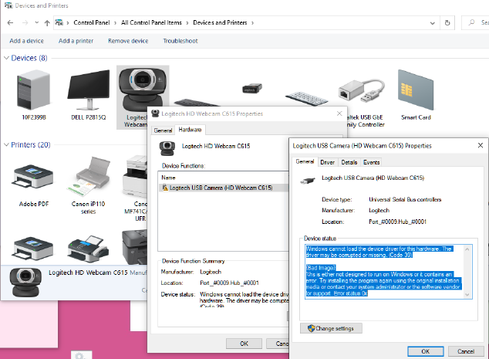Image resolution: width=489 pixels, height=359 pixels.
Task: Click Control Panel breadcrumb in address bar
Action: [x=92, y=22]
